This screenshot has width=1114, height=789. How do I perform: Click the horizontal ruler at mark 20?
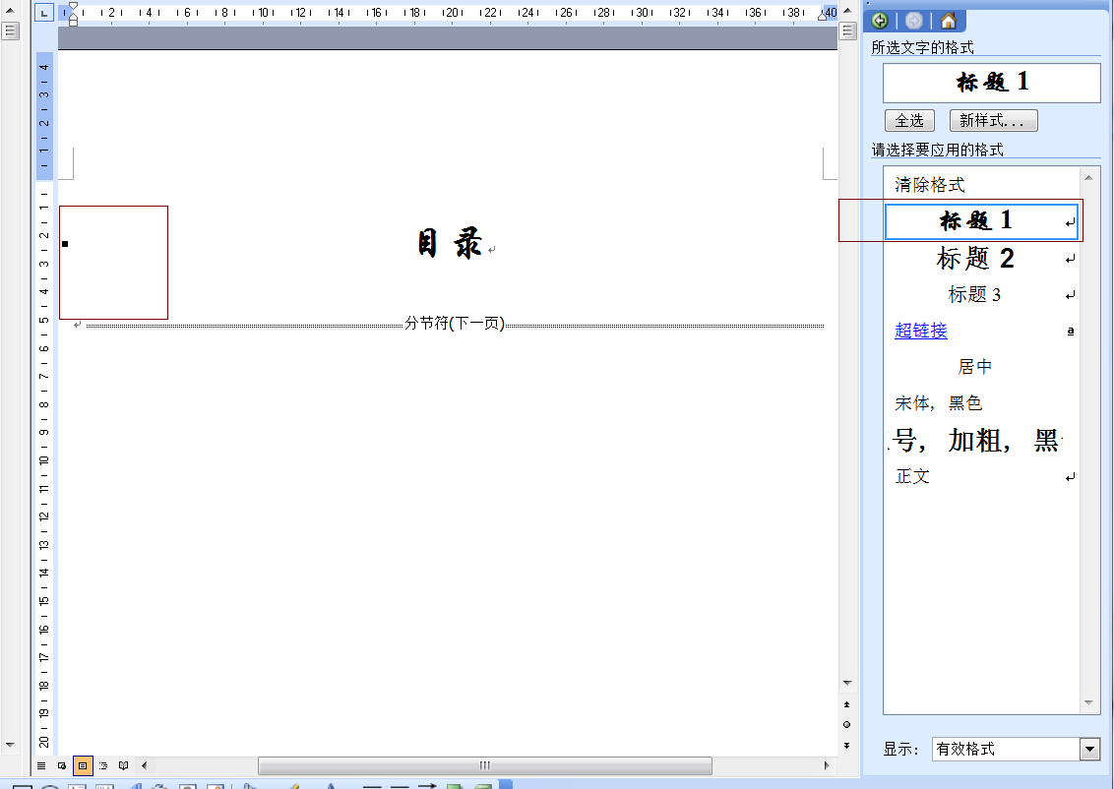click(453, 12)
